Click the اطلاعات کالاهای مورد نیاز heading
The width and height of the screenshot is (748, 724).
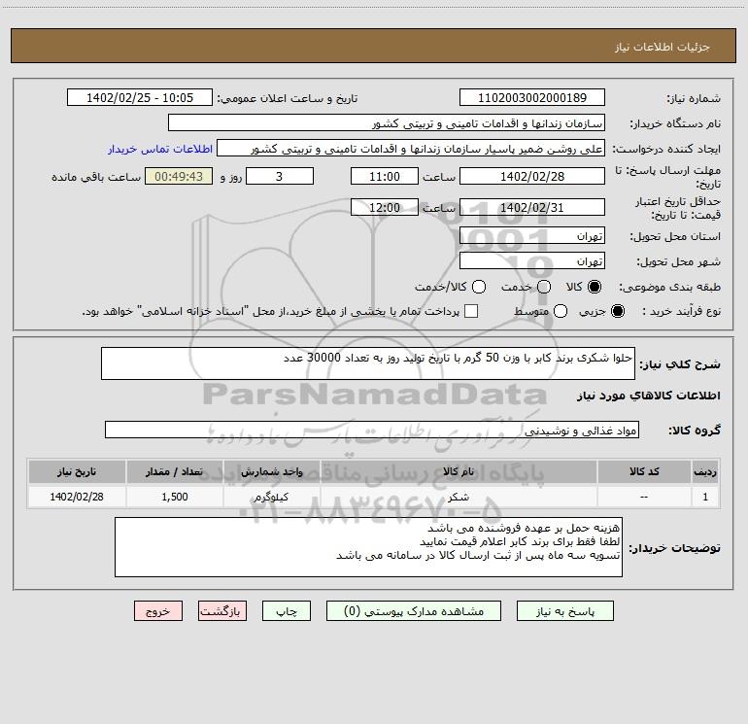(649, 396)
